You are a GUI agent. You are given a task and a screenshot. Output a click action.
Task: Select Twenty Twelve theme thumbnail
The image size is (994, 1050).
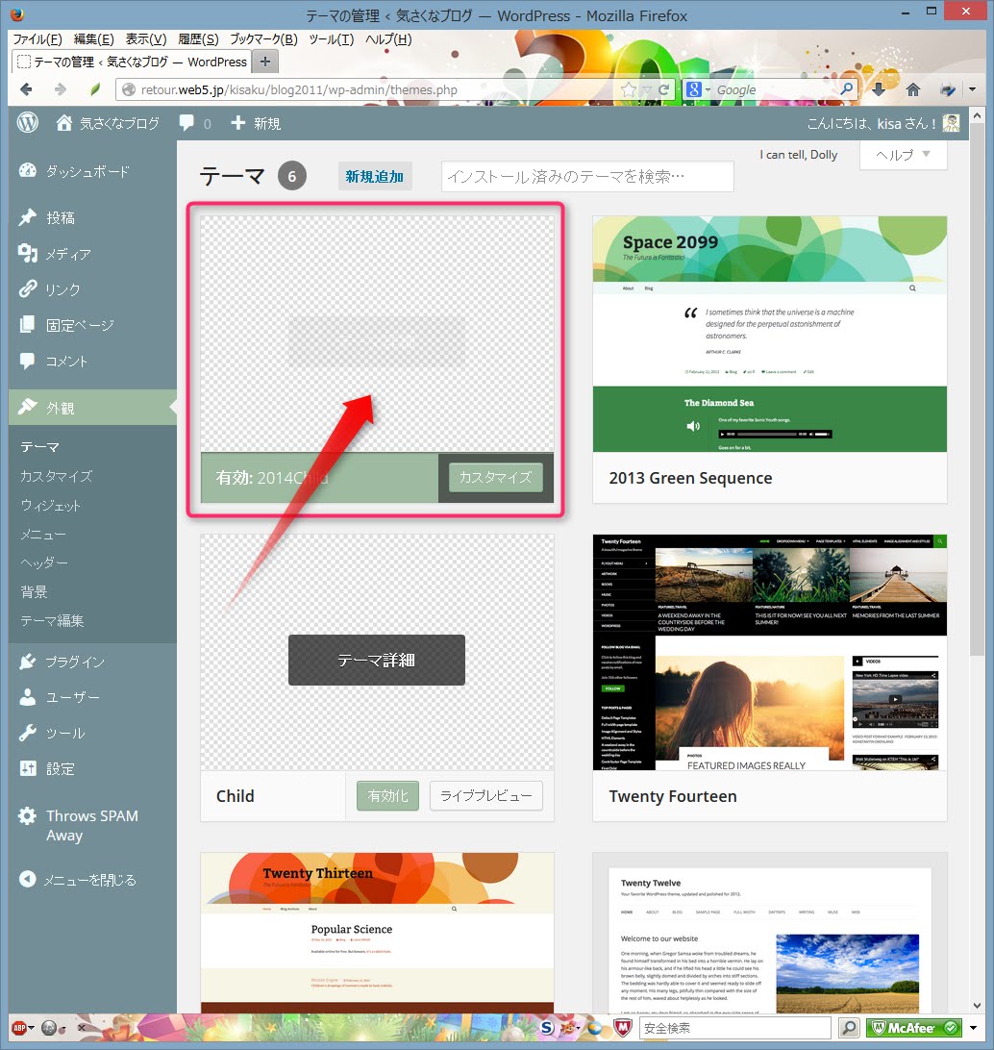point(770,932)
